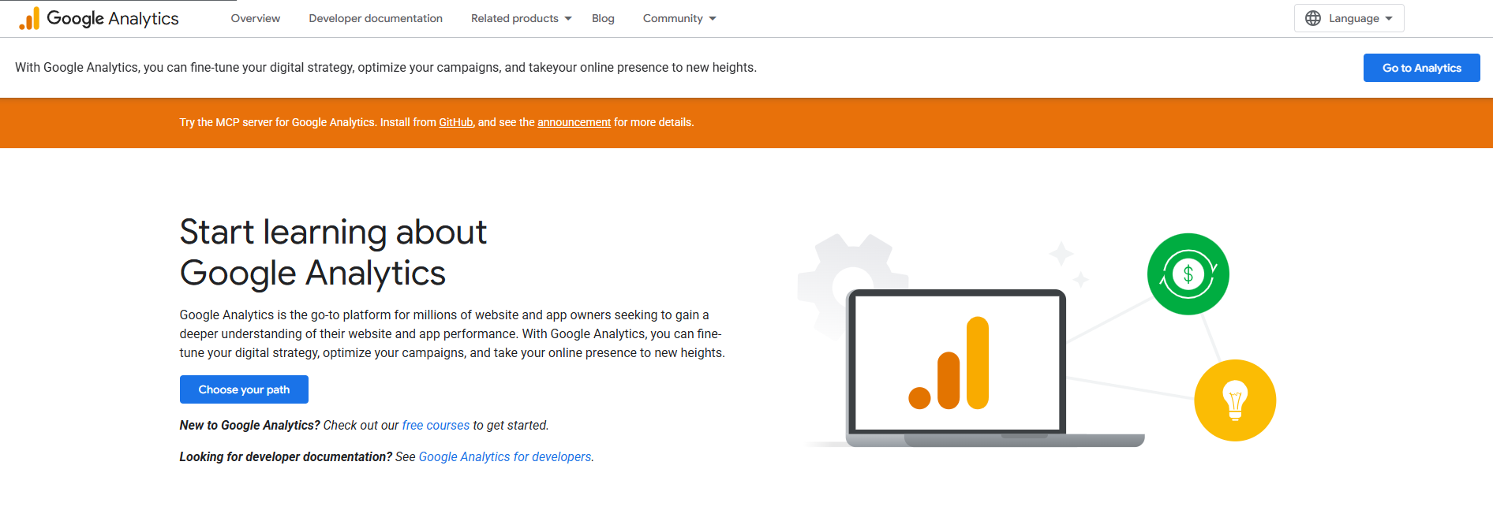Open the Overview nav item
The image size is (1493, 525).
coord(255,18)
